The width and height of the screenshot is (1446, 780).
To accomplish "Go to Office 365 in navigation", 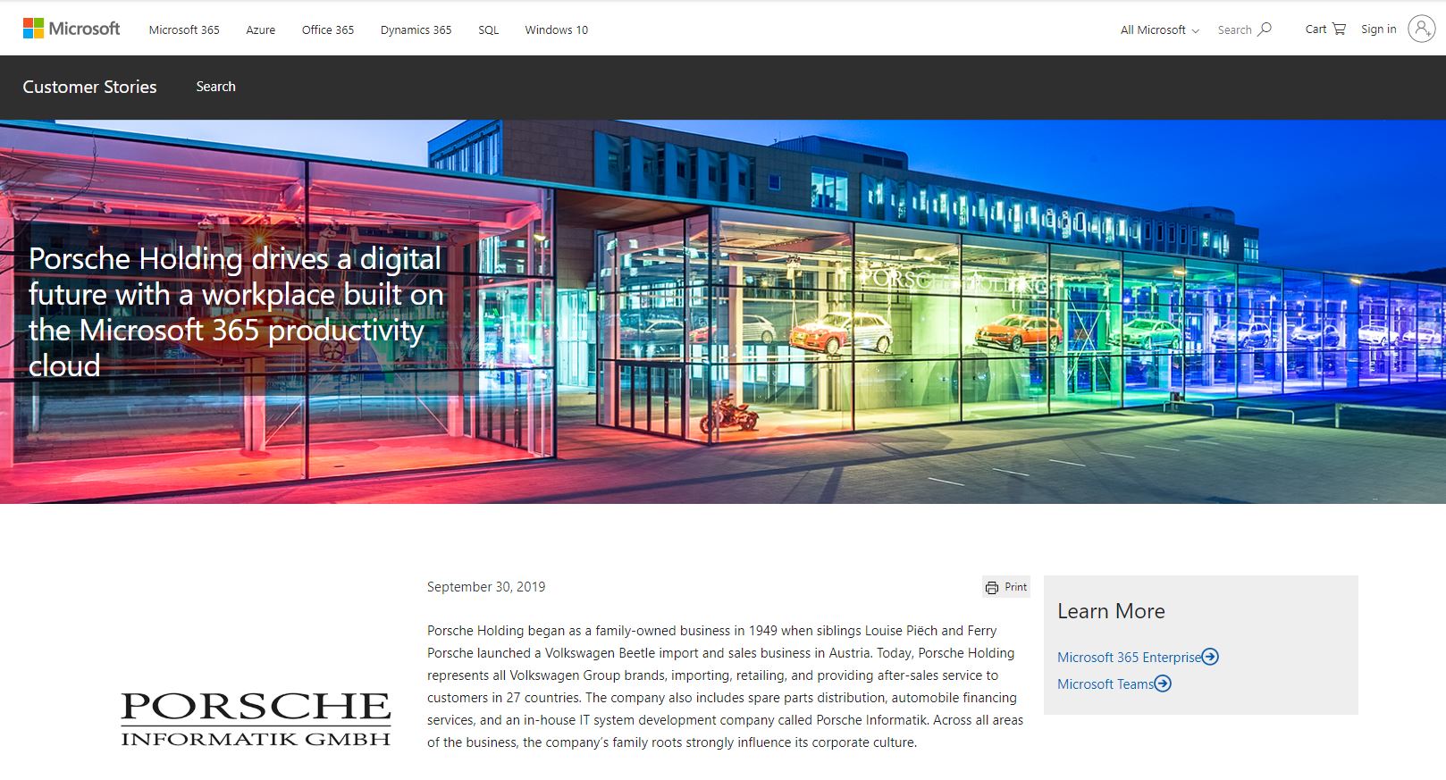I will tap(328, 29).
